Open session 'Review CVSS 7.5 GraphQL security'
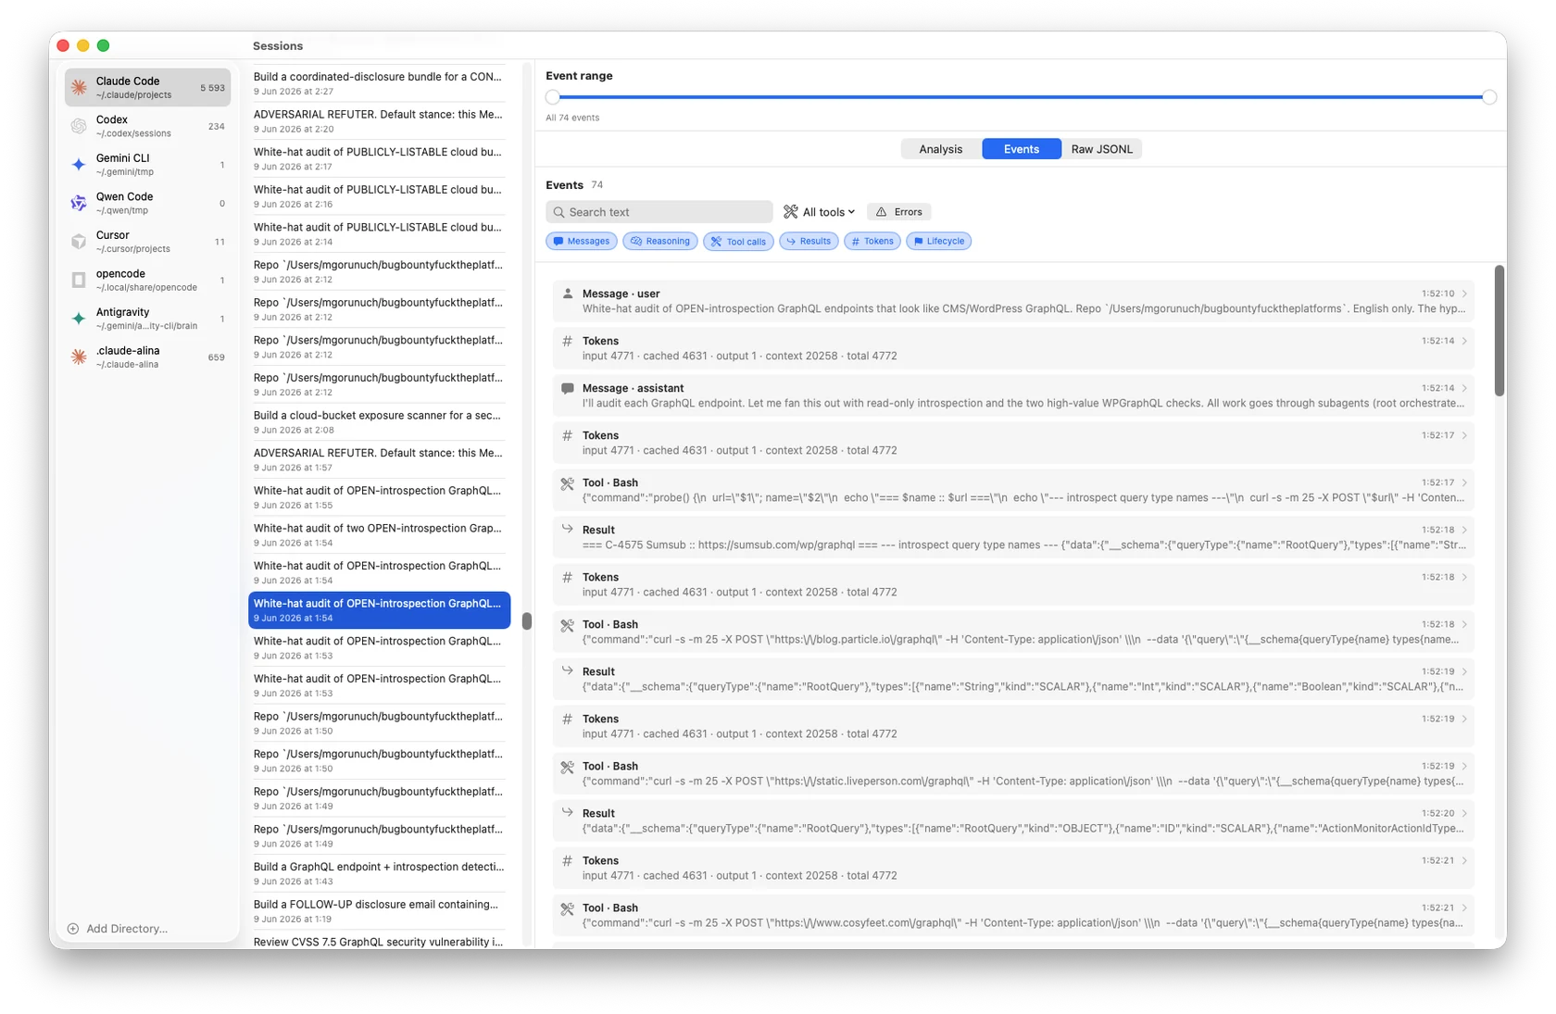 point(379,940)
